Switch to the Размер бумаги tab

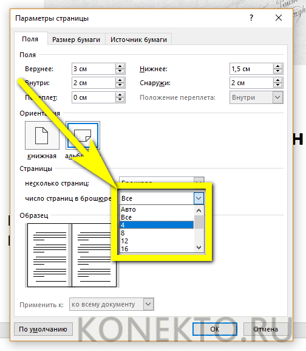pyautogui.click(x=76, y=40)
